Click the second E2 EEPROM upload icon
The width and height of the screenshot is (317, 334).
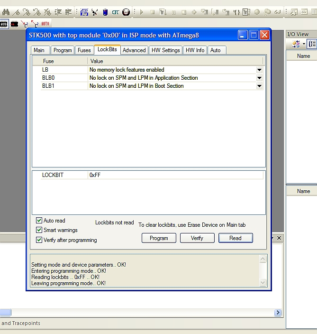coord(35,24)
